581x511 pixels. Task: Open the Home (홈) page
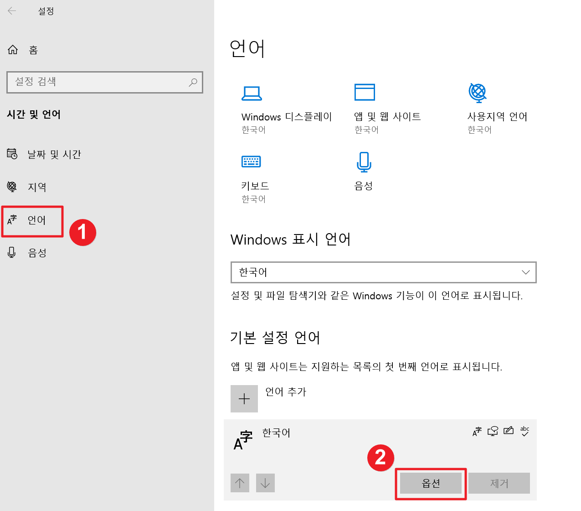[x=23, y=50]
